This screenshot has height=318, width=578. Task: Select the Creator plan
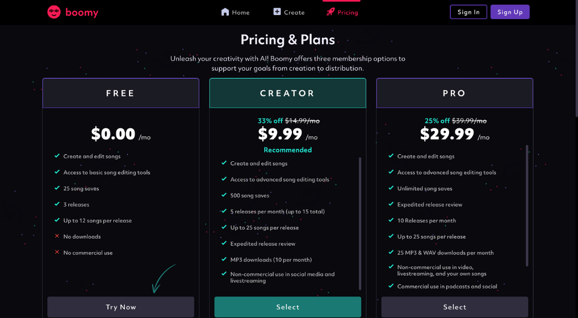[x=288, y=307]
